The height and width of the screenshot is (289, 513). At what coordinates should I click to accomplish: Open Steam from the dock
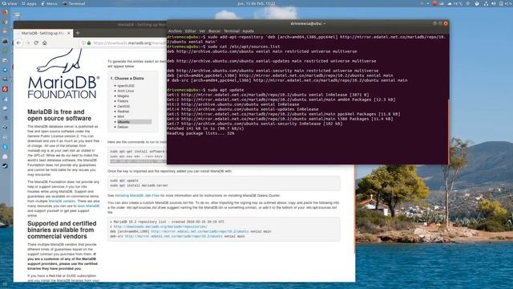pos(5,166)
